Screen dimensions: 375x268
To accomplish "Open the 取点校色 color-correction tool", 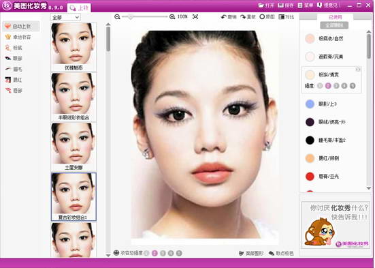I will [281, 253].
